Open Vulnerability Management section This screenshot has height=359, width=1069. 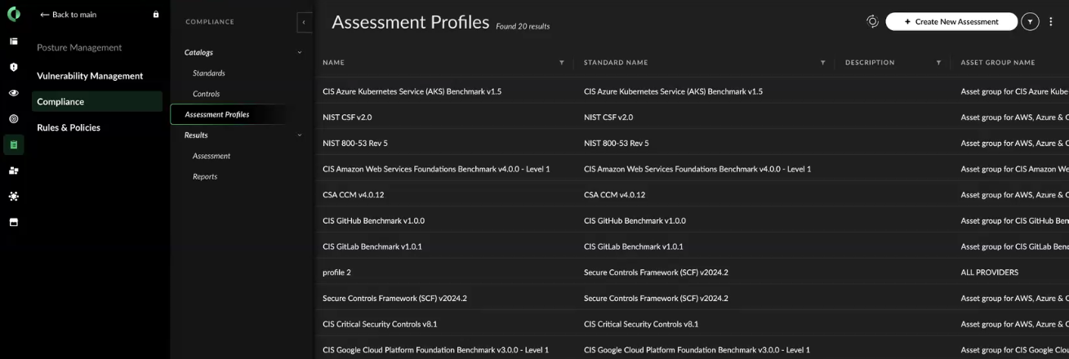(90, 76)
